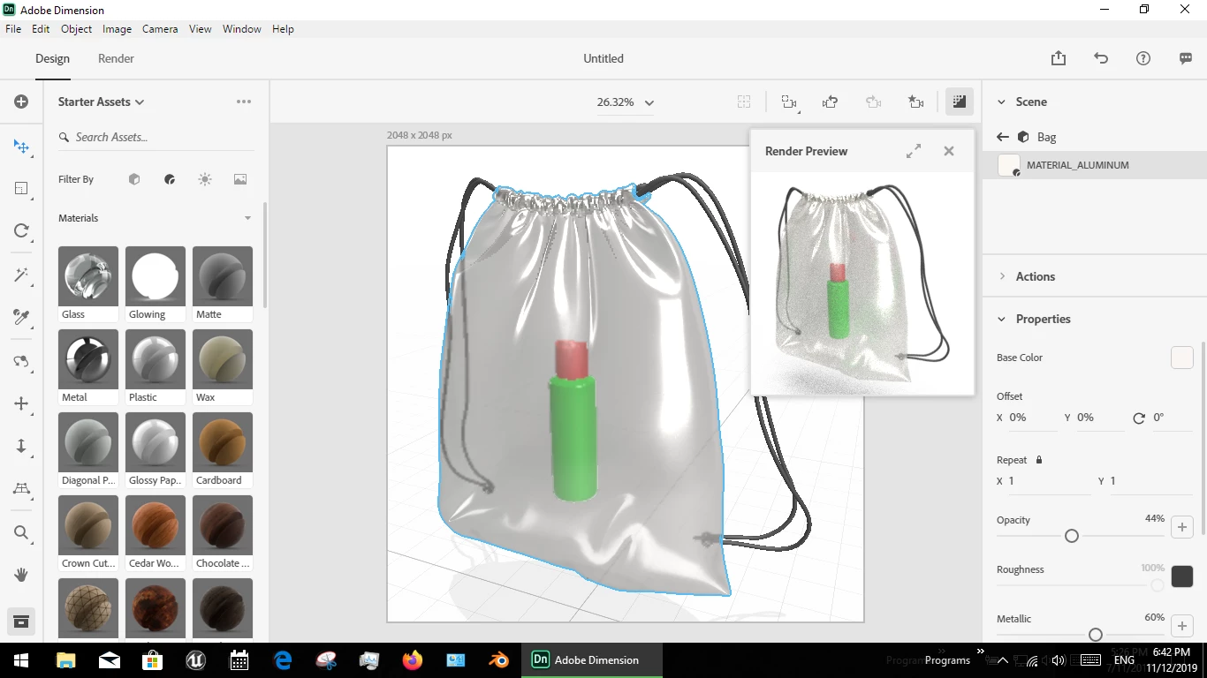Click the rotation reset icon next to 0°
The height and width of the screenshot is (678, 1207).
click(1139, 418)
